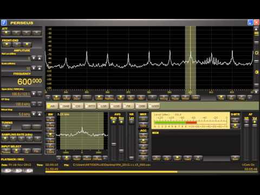Click the rewind playback button under PLAYBACK / REC
Image resolution: width=260 pixels, height=195 pixels.
tap(6, 171)
